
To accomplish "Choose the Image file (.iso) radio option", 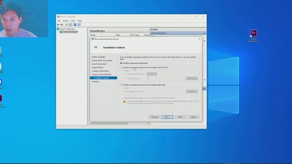I will click(x=126, y=78).
